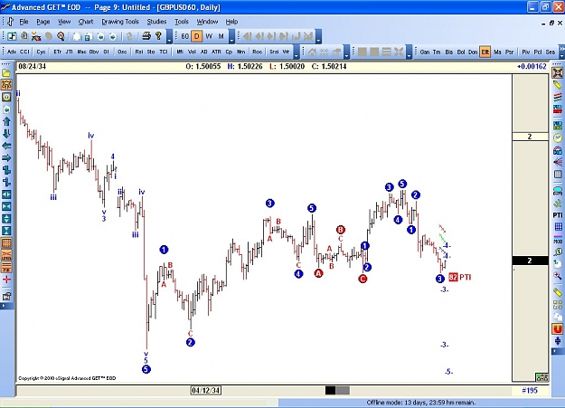Click the up arrow icon in left sidebar
565x408 pixels.
(6, 121)
